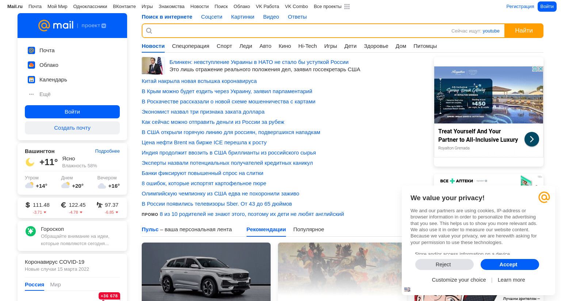The height and width of the screenshot is (301, 561).
Task: Switch to the Питомцы tab
Action: 425,46
